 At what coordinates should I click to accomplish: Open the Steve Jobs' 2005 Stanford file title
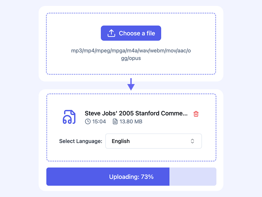(136, 113)
